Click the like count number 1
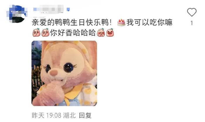This screenshot has width=205, height=122. point(192,23)
